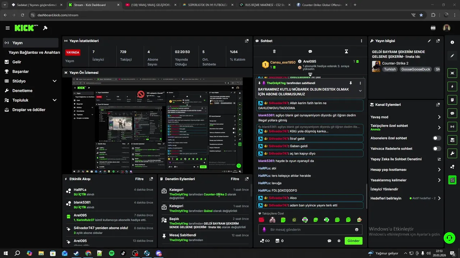This screenshot has width=460, height=258.
Task: Open Steam from the Windows taskbar
Action: click(77, 253)
